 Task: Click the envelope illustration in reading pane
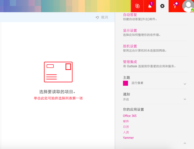coord(58,72)
